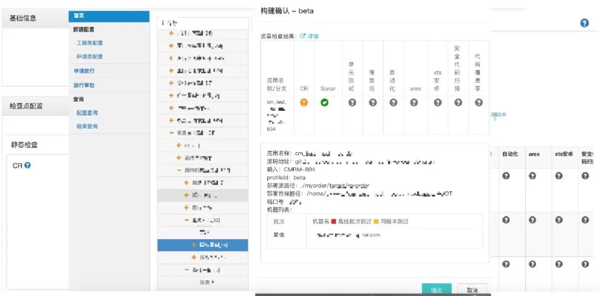Click the 自动化 header in background table
This screenshot has width=600, height=296.
510,154
